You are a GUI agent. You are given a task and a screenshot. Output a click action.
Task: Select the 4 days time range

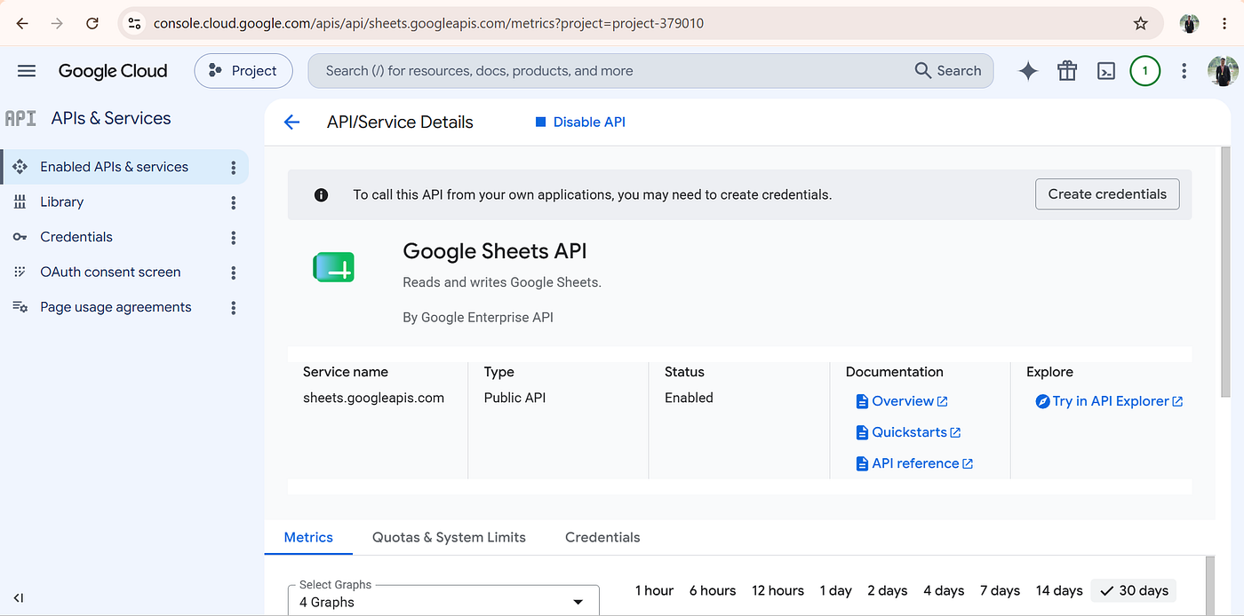[x=944, y=590]
